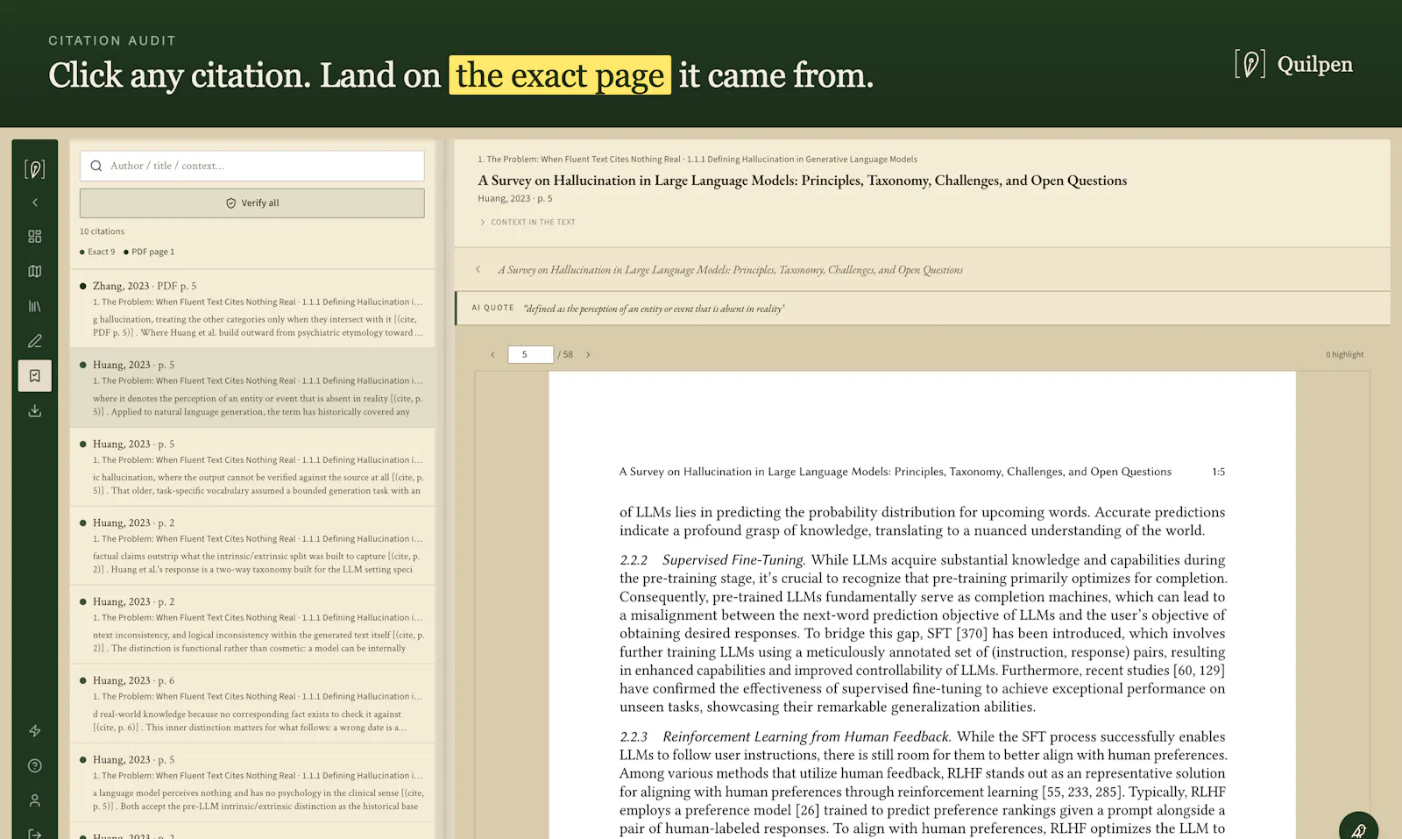Click reference [26] in PDF text
Screen dimensions: 1402x839
(807, 810)
